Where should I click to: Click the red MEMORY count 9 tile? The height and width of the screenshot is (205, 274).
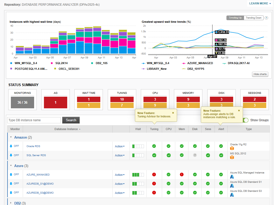click(x=188, y=99)
